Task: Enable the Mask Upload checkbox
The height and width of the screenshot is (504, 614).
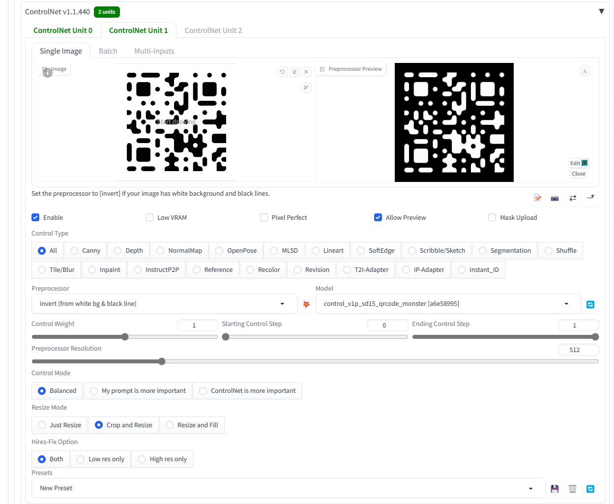Action: click(492, 217)
